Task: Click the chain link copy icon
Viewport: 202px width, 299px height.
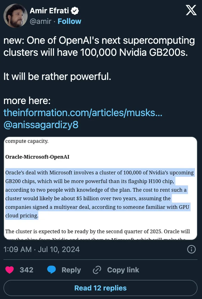Action: pyautogui.click(x=97, y=270)
